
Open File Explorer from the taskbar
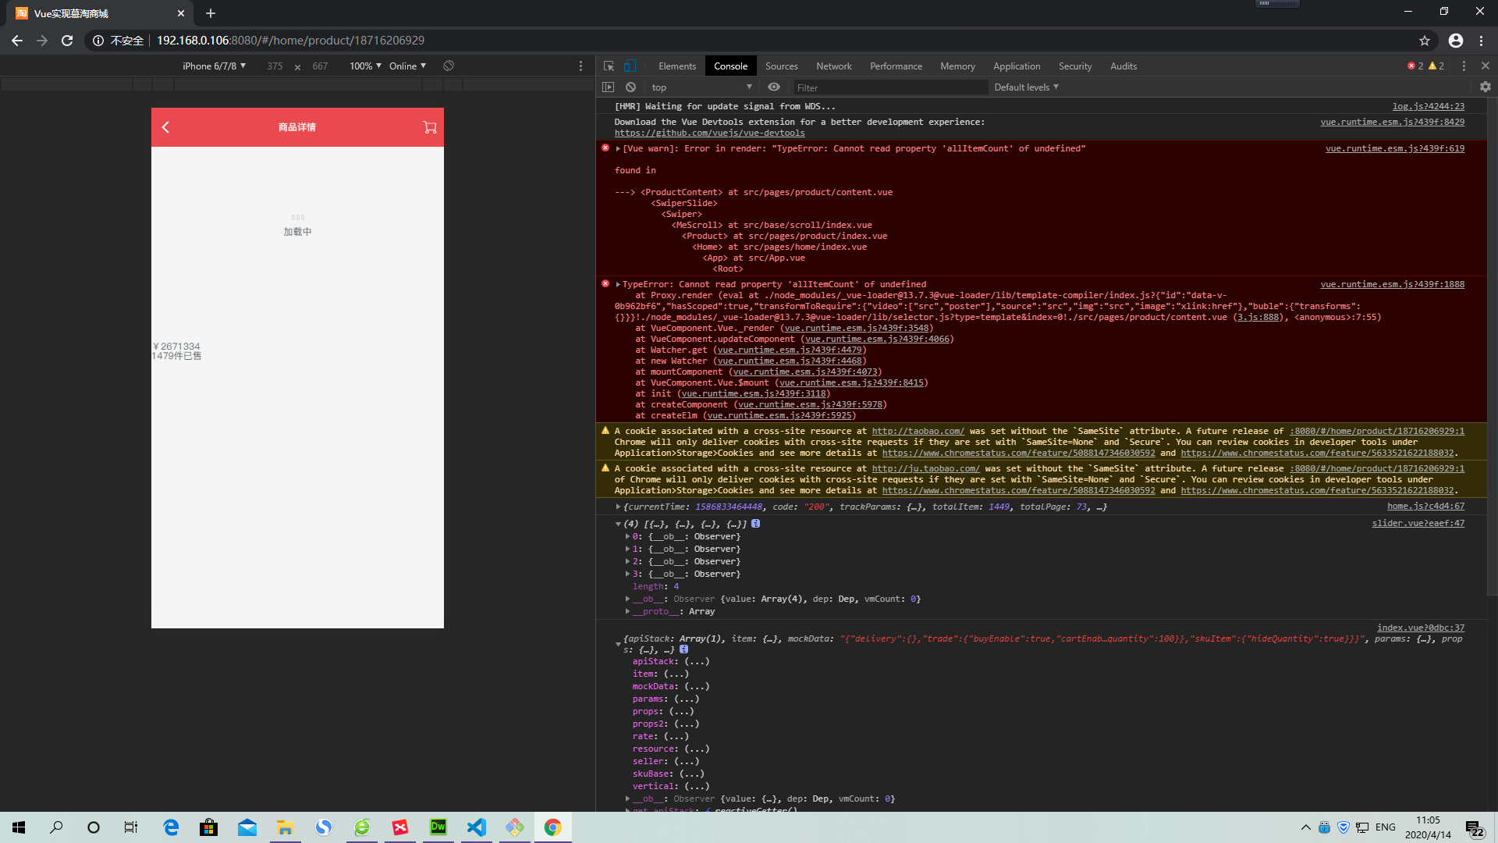[x=286, y=827]
